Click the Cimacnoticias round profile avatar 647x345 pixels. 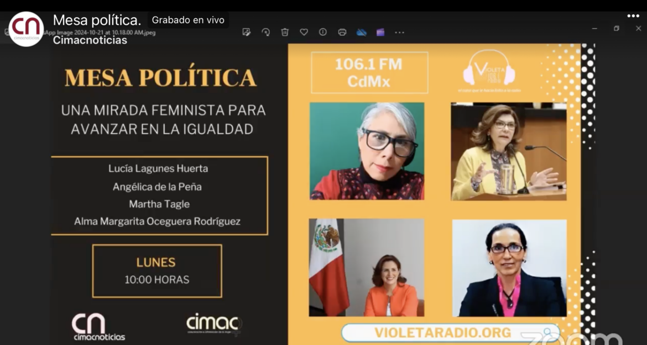[x=26, y=29]
